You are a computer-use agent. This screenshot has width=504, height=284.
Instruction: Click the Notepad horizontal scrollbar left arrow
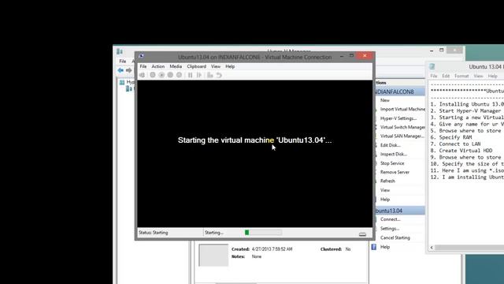pos(432,248)
